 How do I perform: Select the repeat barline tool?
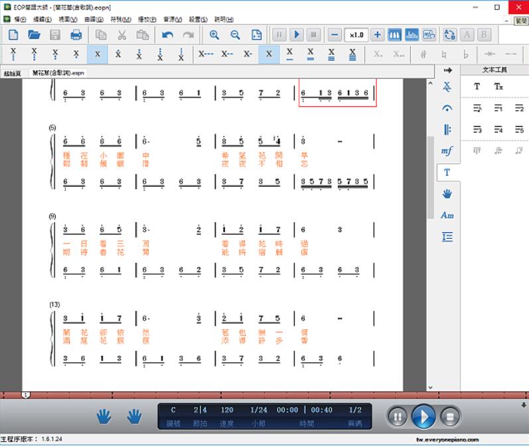[447, 129]
